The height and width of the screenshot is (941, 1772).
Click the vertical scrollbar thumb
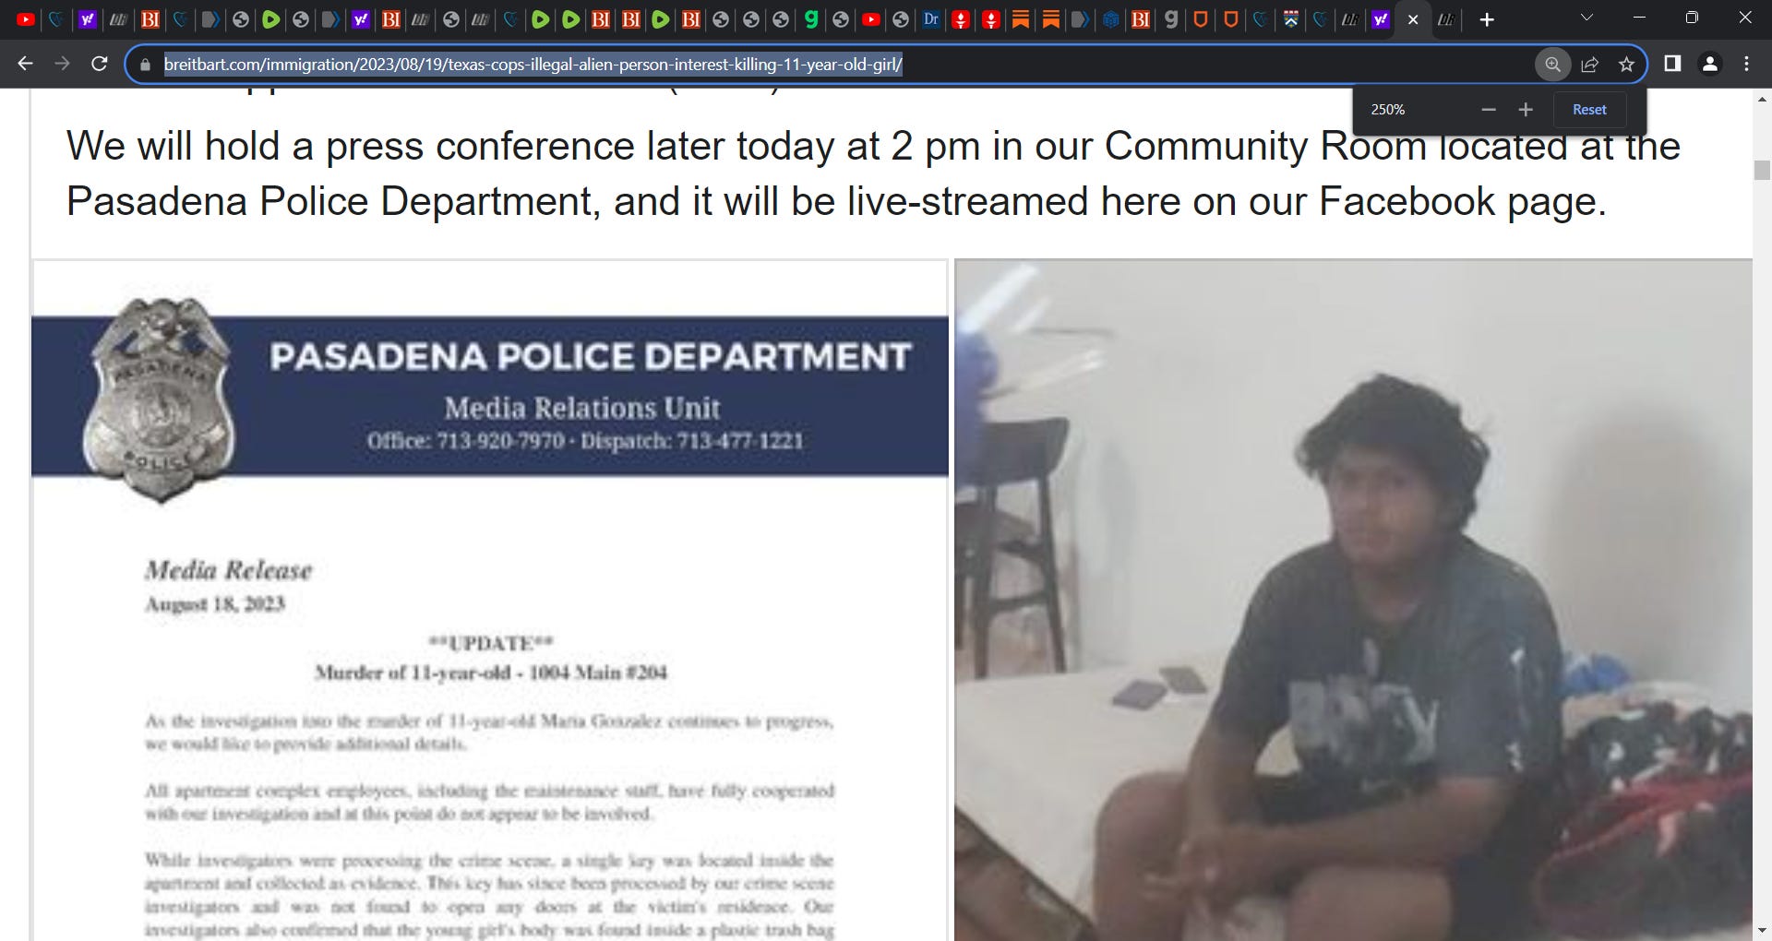click(1762, 170)
